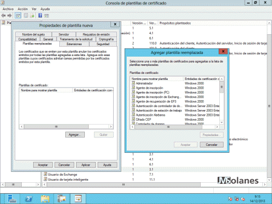Viewport: 272px width, 204px height.
Task: Click the export list toolbar icon
Action: click(x=32, y=16)
